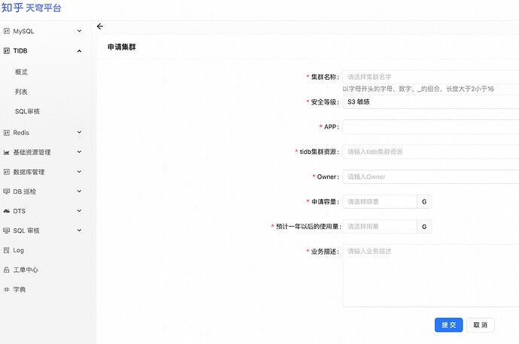
Task: Click the DB 巡检 monitor icon
Action: coord(6,192)
